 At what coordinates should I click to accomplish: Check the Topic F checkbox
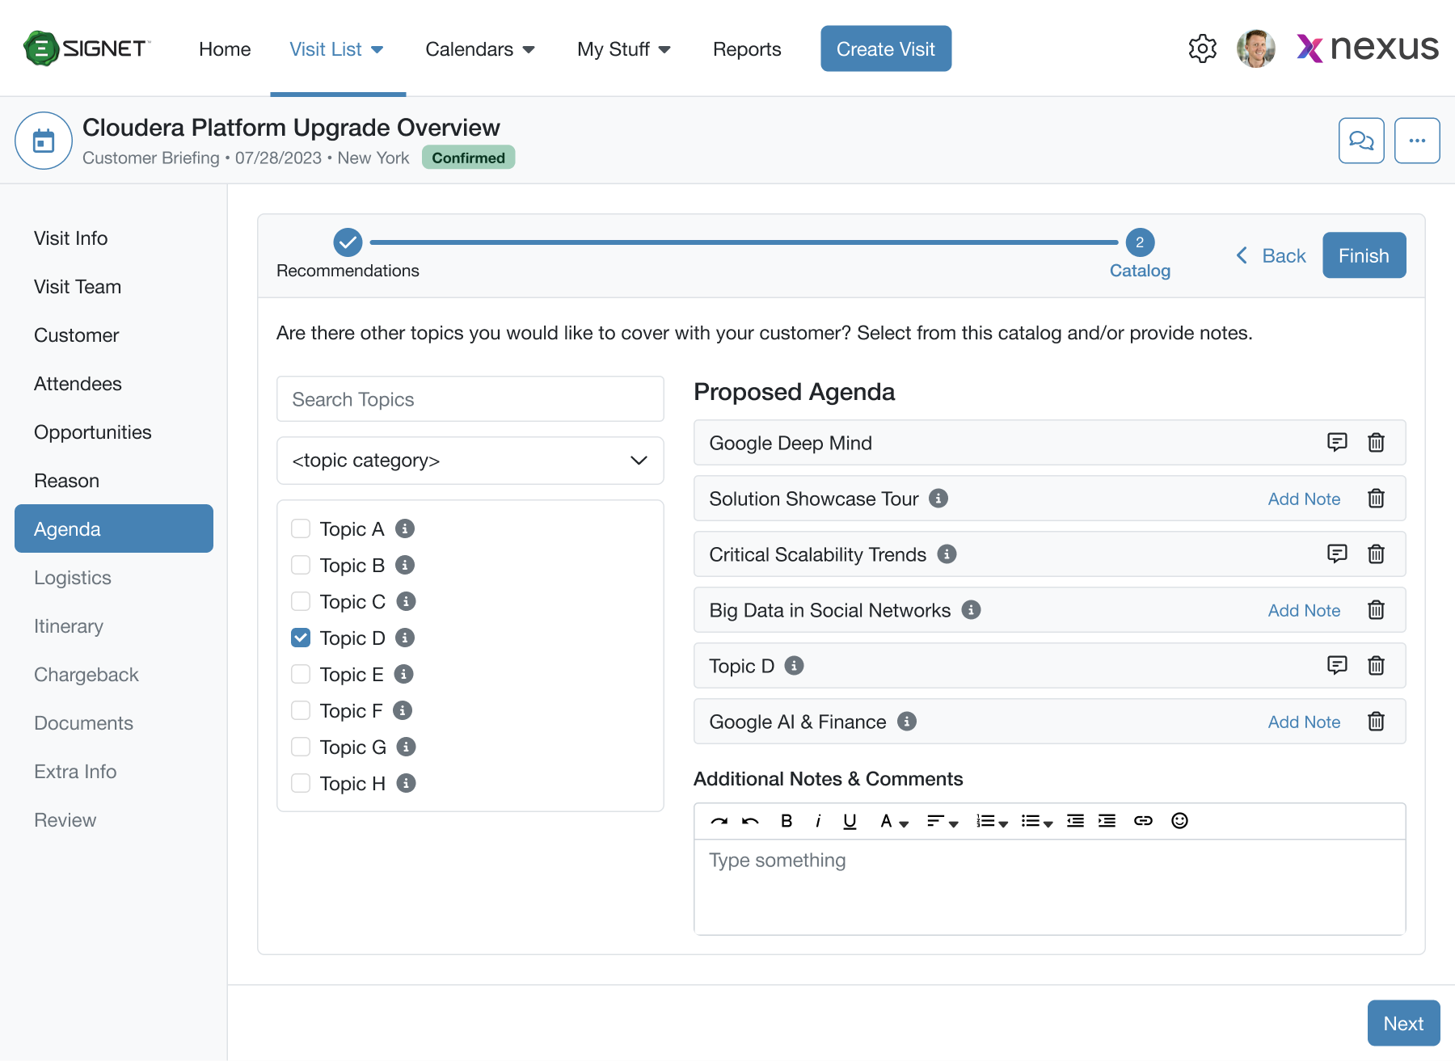pos(301,709)
